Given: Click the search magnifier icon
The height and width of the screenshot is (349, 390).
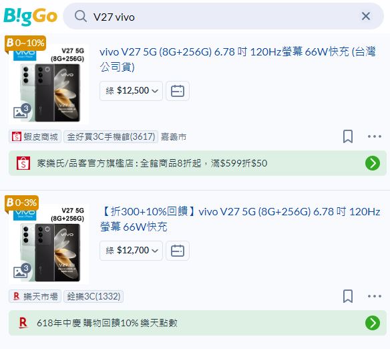Looking at the screenshot, I should tap(81, 17).
